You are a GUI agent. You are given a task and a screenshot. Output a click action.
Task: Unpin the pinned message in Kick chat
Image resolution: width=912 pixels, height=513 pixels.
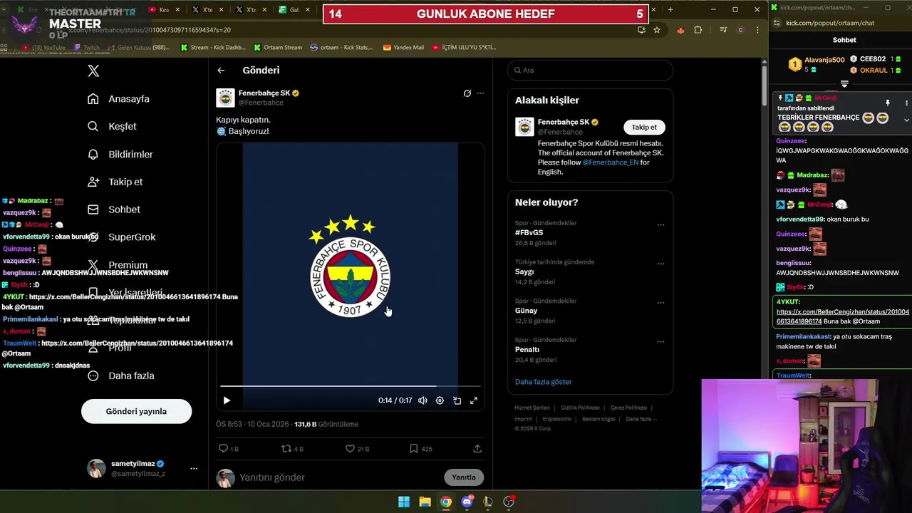click(x=888, y=103)
